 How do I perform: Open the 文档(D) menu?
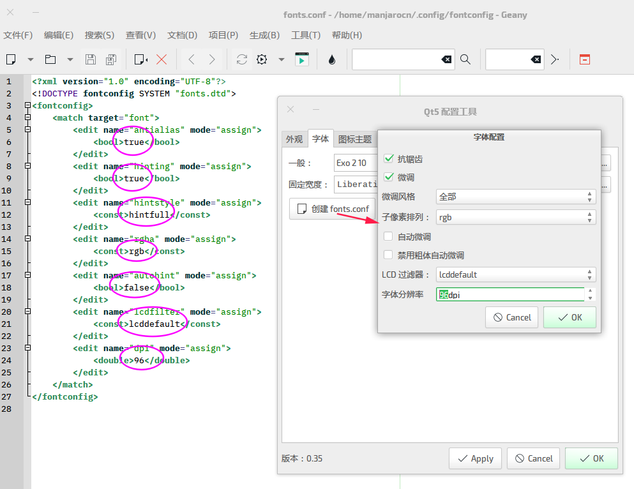click(183, 35)
